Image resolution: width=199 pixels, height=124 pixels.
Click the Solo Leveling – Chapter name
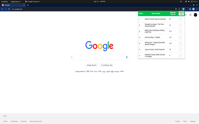[152, 37]
